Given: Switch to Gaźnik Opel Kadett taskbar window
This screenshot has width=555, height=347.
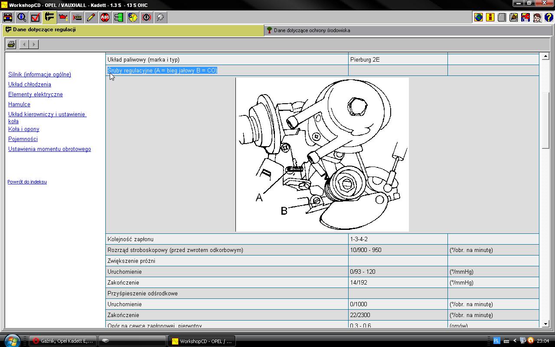Looking at the screenshot, I should (x=63, y=341).
